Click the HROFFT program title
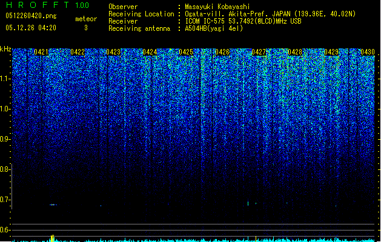381x242 pixels. click(38, 5)
